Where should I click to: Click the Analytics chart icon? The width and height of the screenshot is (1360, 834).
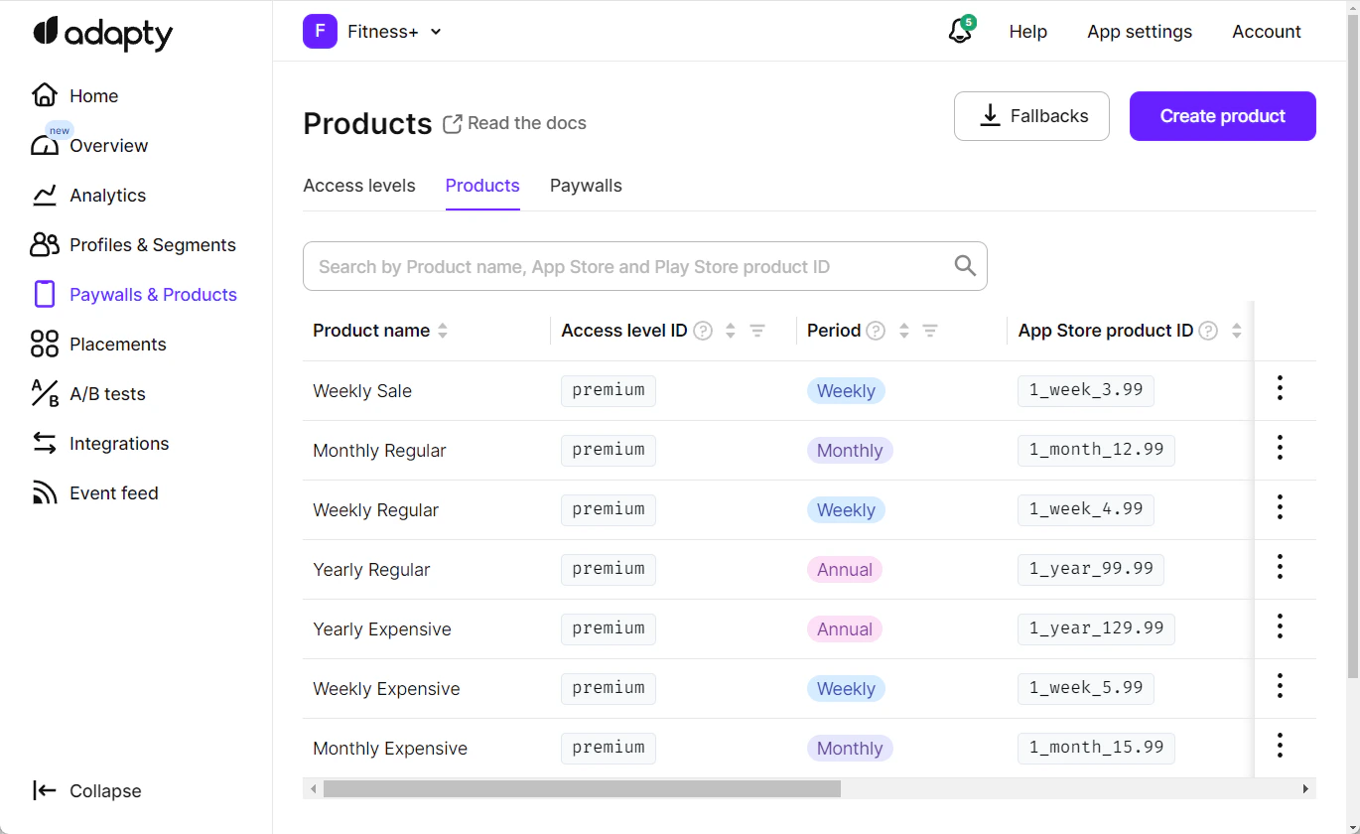[45, 196]
